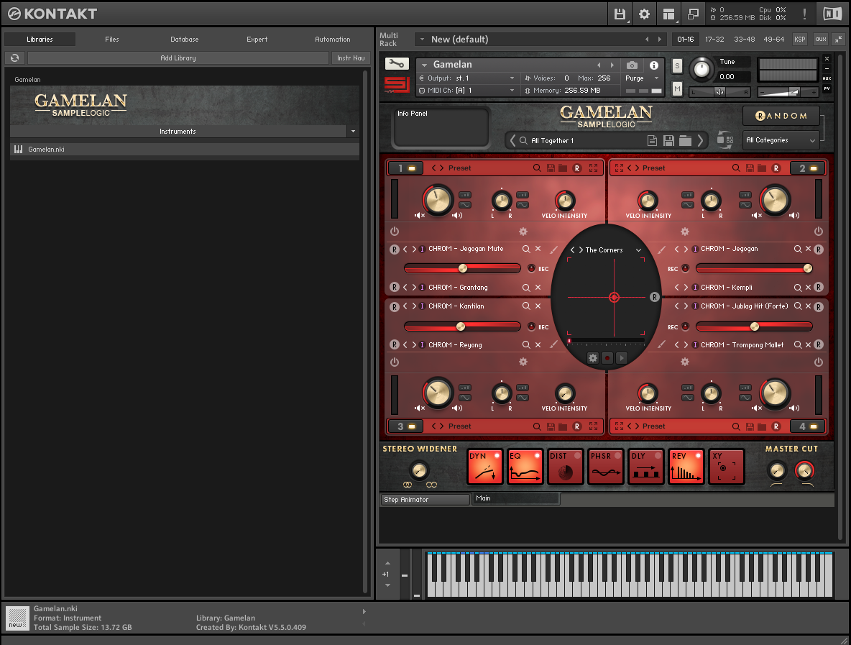Adjust the Jegogan blend slider handle

808,268
